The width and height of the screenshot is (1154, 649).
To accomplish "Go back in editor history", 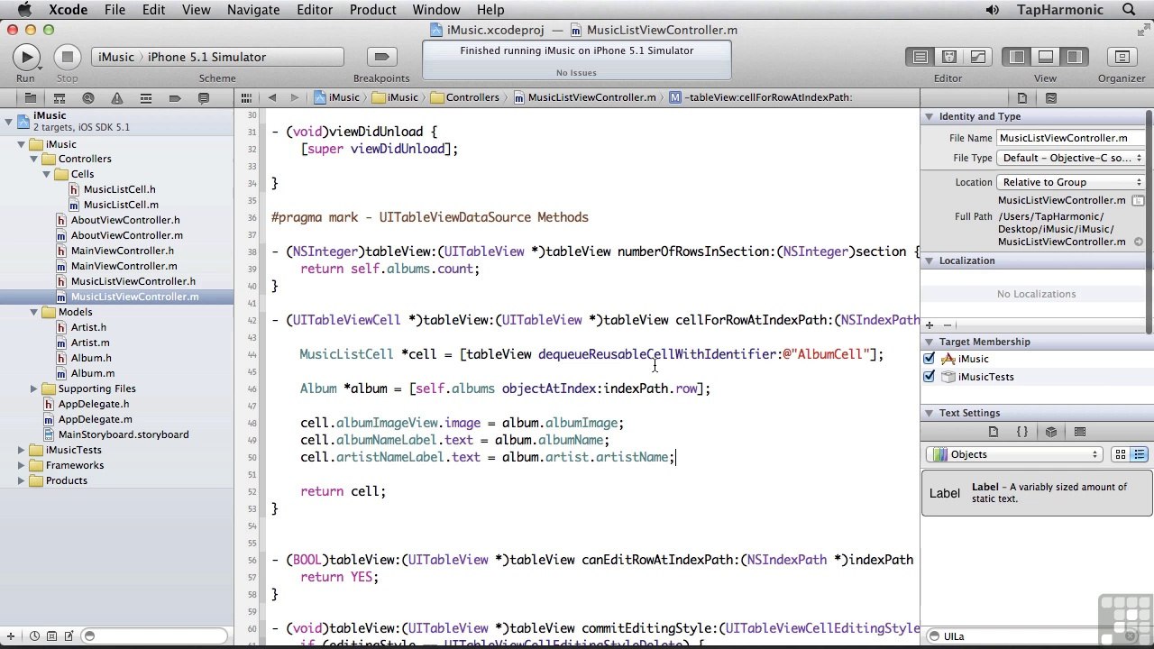I will tap(272, 97).
